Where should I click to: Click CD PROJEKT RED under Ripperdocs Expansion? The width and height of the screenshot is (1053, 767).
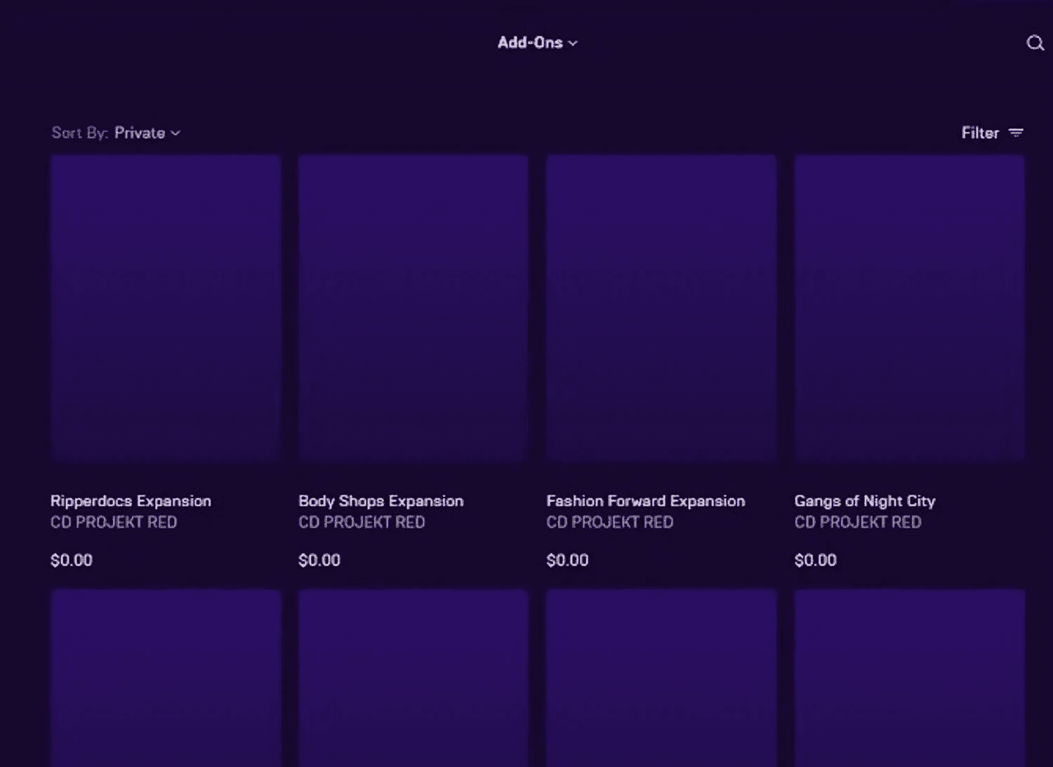(114, 522)
